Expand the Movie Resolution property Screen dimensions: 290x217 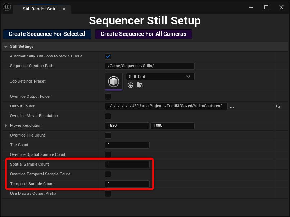click(6, 126)
